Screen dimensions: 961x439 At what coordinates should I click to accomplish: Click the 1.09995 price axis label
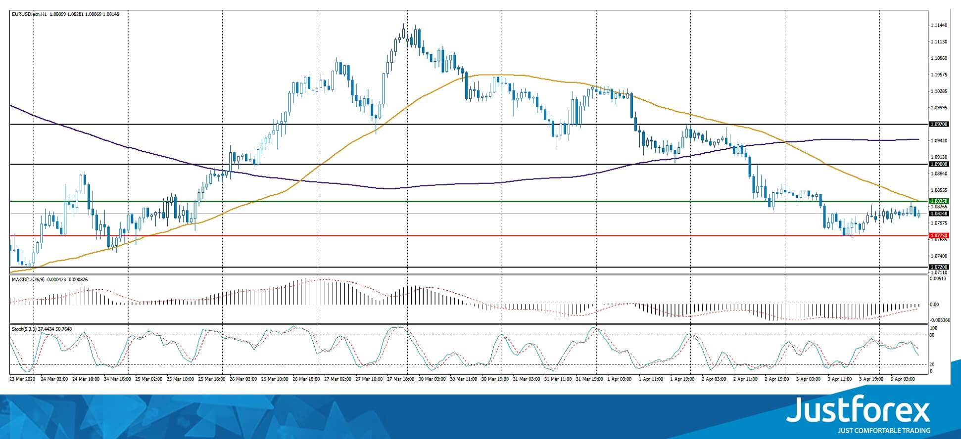click(x=939, y=108)
